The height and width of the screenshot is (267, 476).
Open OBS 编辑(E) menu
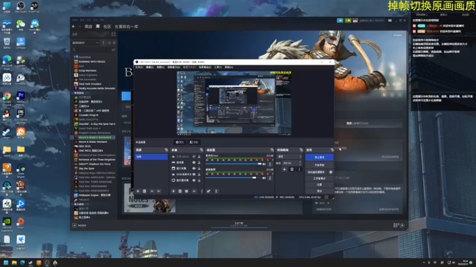point(150,67)
